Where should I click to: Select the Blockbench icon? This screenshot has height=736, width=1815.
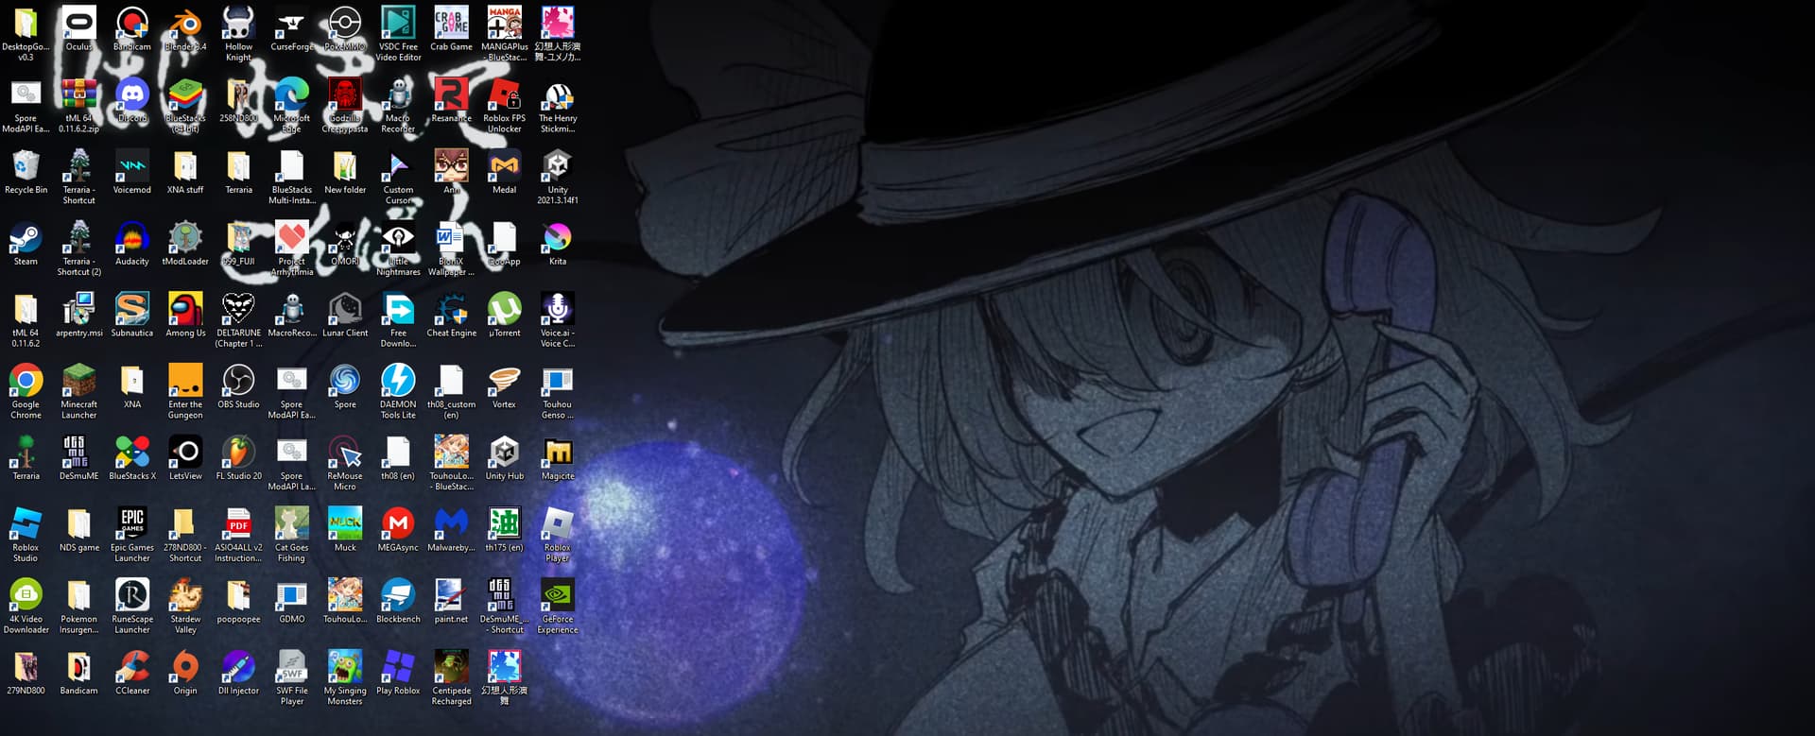[398, 595]
